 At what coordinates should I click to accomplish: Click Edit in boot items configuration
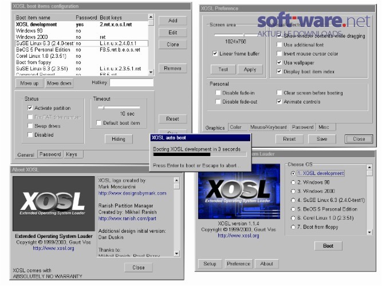pyautogui.click(x=172, y=33)
